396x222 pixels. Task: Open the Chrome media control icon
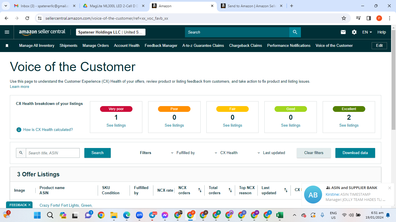358,18
